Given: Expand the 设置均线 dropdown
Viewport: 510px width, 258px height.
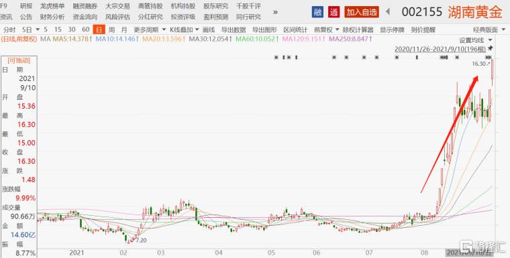Looking at the screenshot, I should [476, 40].
